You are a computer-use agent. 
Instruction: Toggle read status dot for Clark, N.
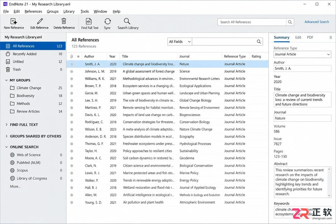[72, 166]
